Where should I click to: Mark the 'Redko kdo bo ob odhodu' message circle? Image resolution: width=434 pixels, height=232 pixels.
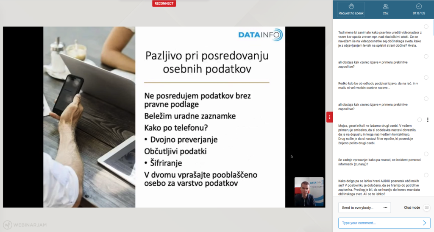tap(426, 77)
